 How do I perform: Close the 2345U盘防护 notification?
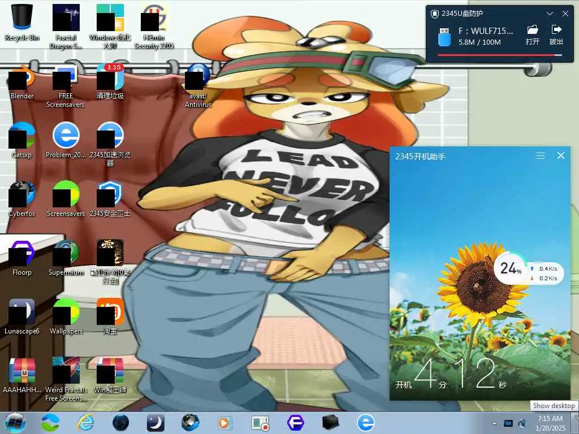(565, 14)
